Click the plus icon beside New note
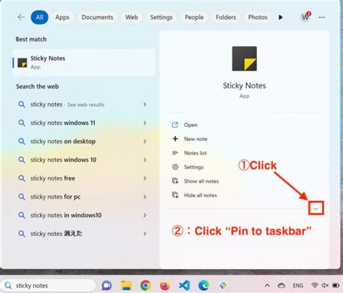 (175, 139)
